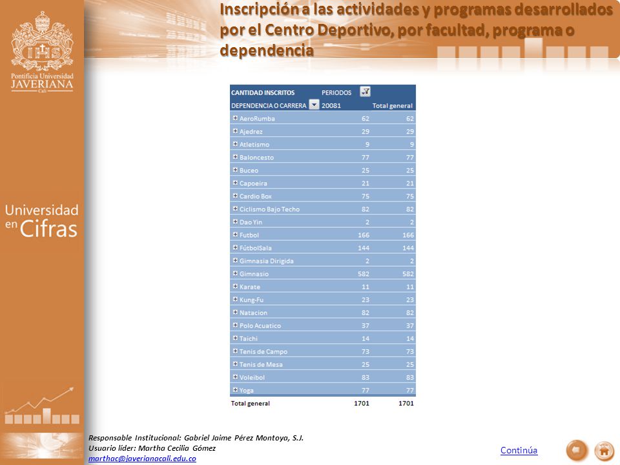This screenshot has width=620, height=465.
Task: Click the Total general row label at bottom
Action: click(251, 403)
